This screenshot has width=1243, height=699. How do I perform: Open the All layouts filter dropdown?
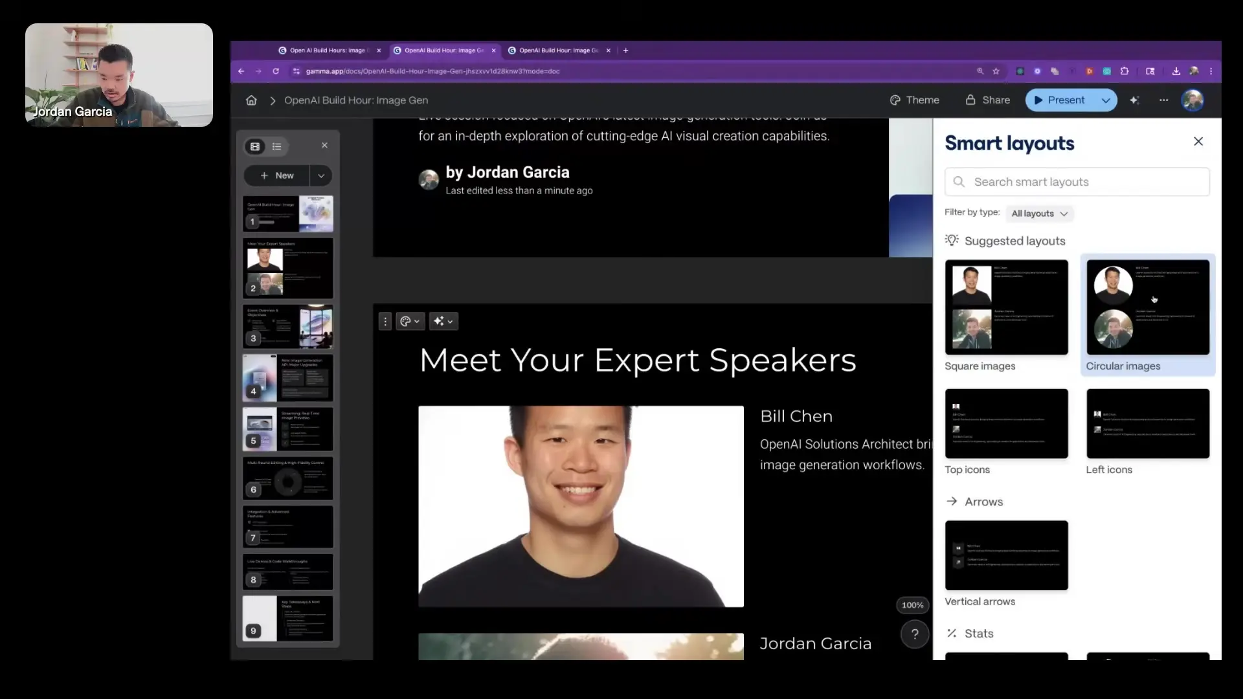tap(1039, 214)
